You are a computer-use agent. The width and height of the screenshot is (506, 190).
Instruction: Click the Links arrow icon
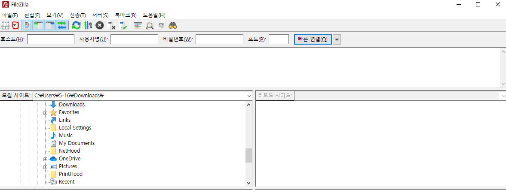tap(54, 120)
